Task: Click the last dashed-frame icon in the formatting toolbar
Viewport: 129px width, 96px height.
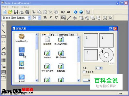Action: pos(110,18)
